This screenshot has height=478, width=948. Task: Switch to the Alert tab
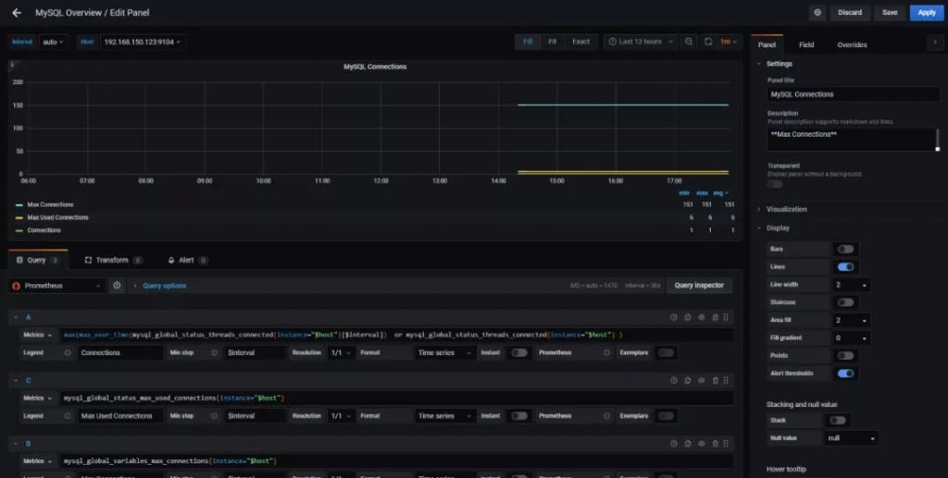[187, 260]
